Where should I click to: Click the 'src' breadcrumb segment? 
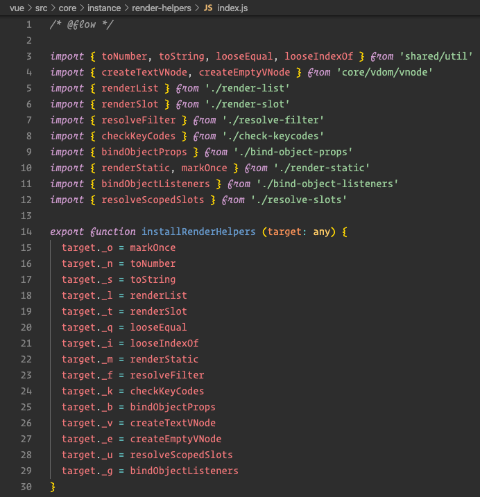pos(41,8)
